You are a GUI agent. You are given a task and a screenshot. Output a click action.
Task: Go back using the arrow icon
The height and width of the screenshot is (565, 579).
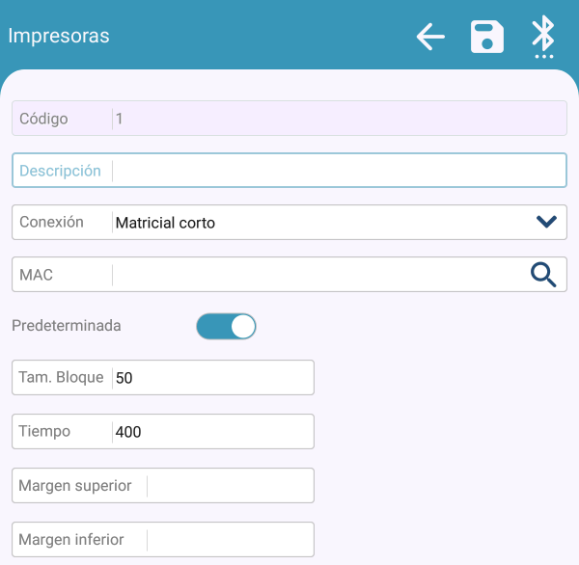(430, 38)
